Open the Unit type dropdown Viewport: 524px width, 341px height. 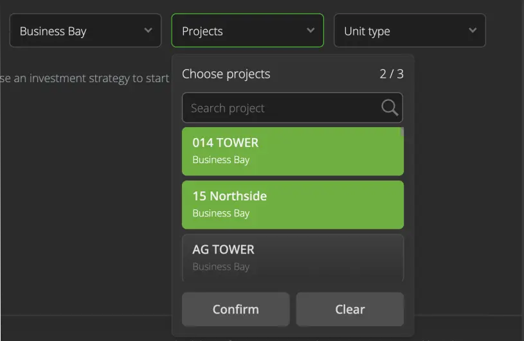point(410,31)
